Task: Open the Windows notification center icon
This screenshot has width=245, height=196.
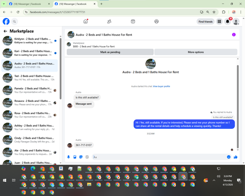Action: pyautogui.click(x=239, y=180)
